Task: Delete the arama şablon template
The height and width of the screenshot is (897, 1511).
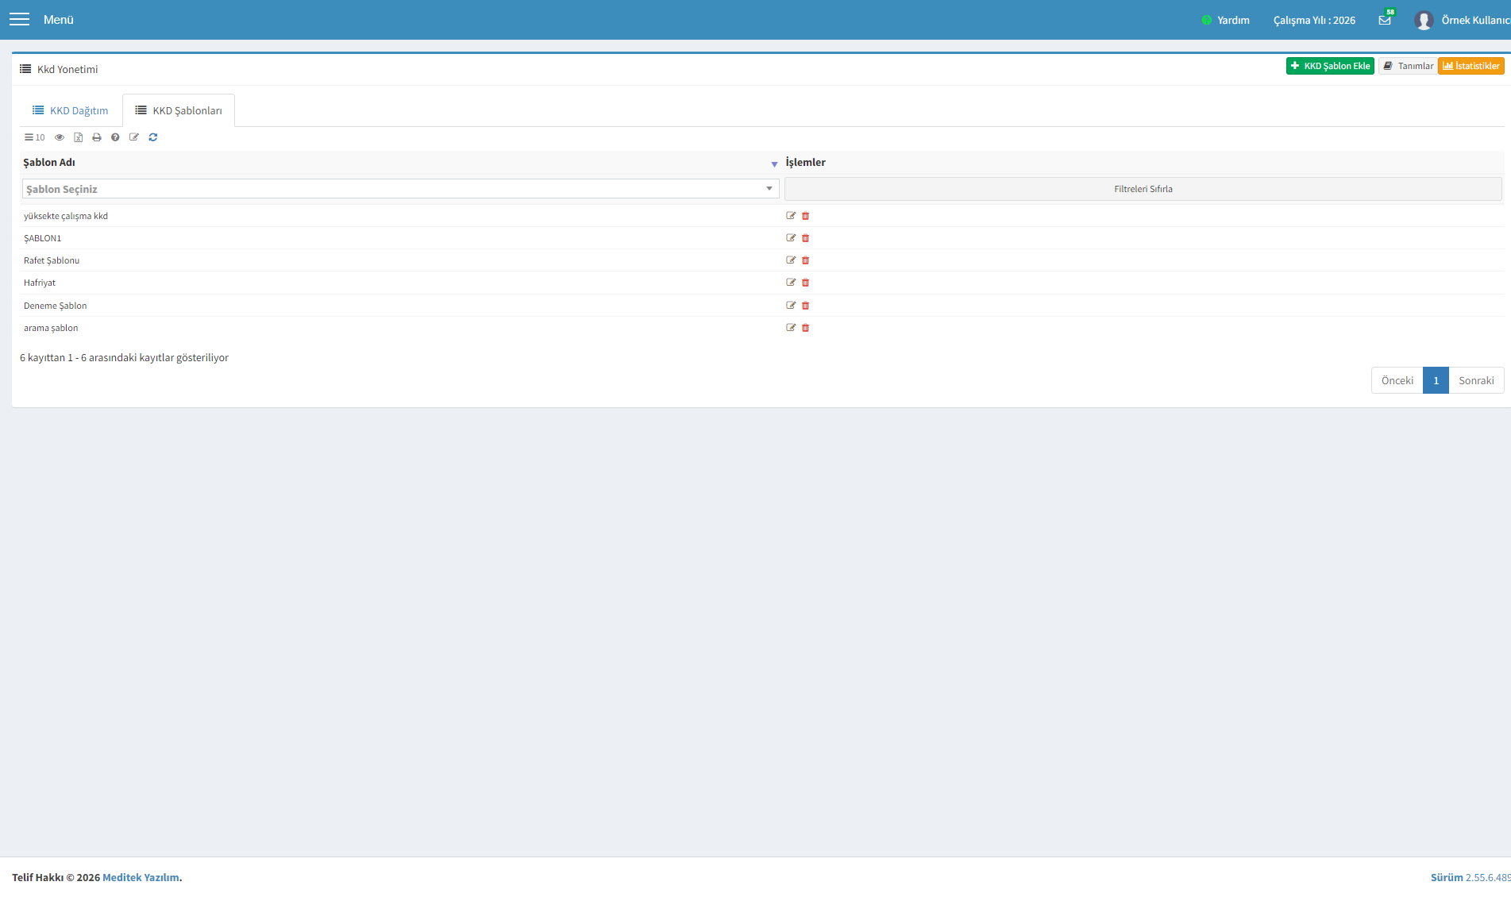Action: [x=805, y=328]
